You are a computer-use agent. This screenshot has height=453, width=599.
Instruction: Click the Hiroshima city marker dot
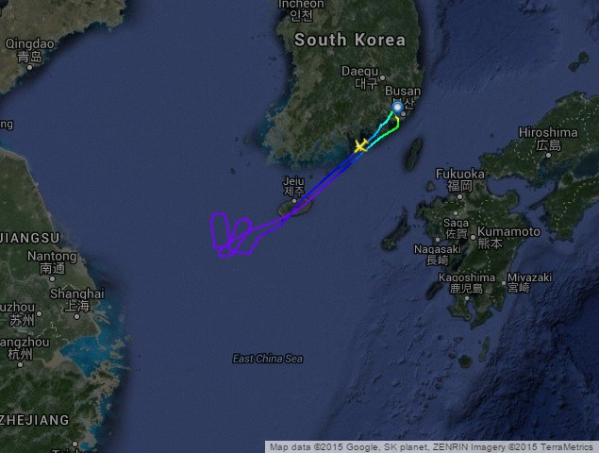[549, 155]
